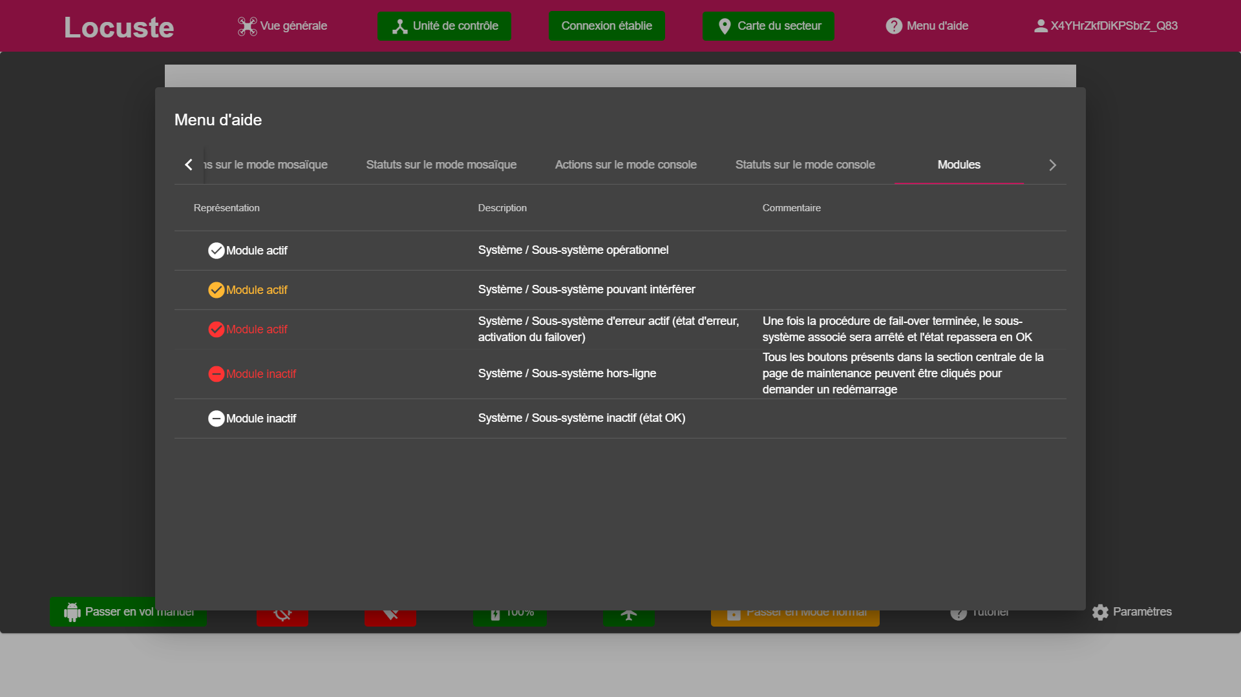Open the Carte du secteur button
Image resolution: width=1241 pixels, height=697 pixels.
[769, 26]
